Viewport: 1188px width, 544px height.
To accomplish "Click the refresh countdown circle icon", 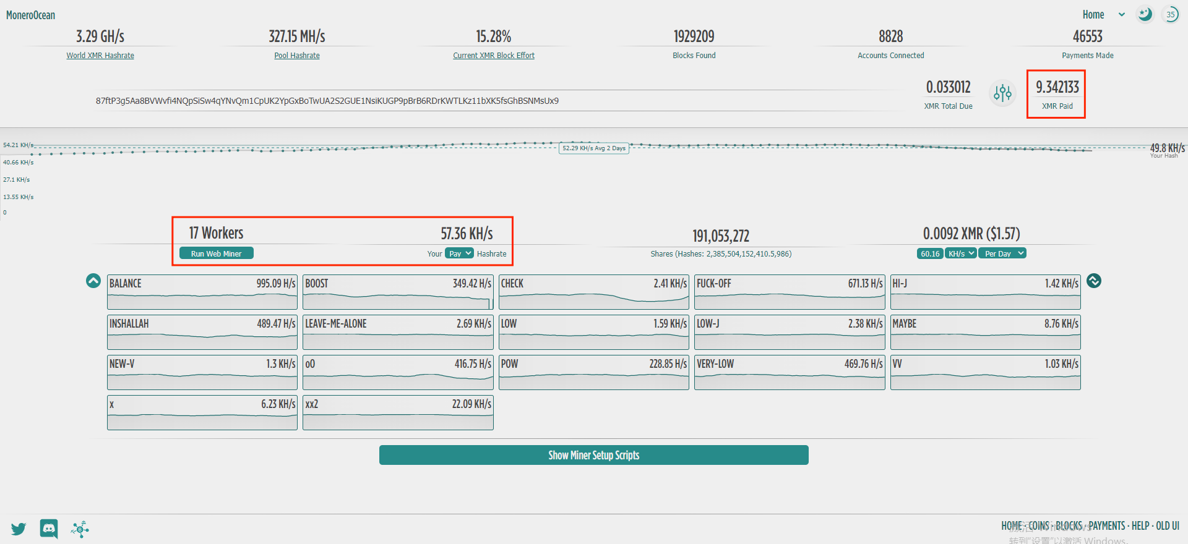I will (1171, 14).
